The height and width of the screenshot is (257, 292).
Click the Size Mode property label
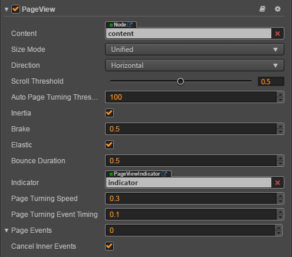pos(28,50)
